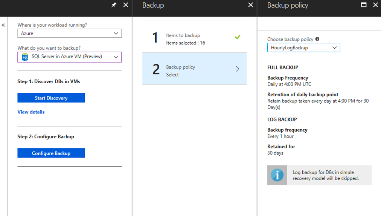The width and height of the screenshot is (381, 216).
Task: Open the View details link
Action: click(x=31, y=112)
